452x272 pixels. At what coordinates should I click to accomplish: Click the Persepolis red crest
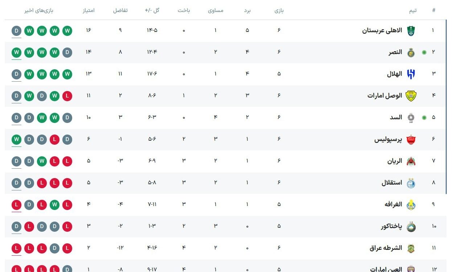411,140
